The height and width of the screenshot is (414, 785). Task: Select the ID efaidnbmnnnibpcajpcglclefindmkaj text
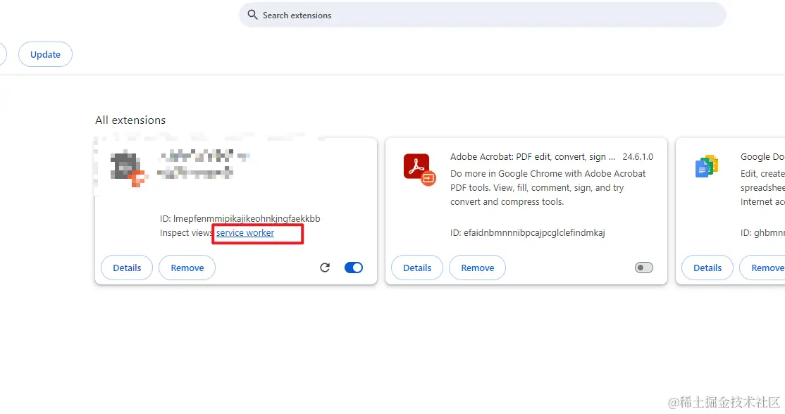(x=527, y=232)
